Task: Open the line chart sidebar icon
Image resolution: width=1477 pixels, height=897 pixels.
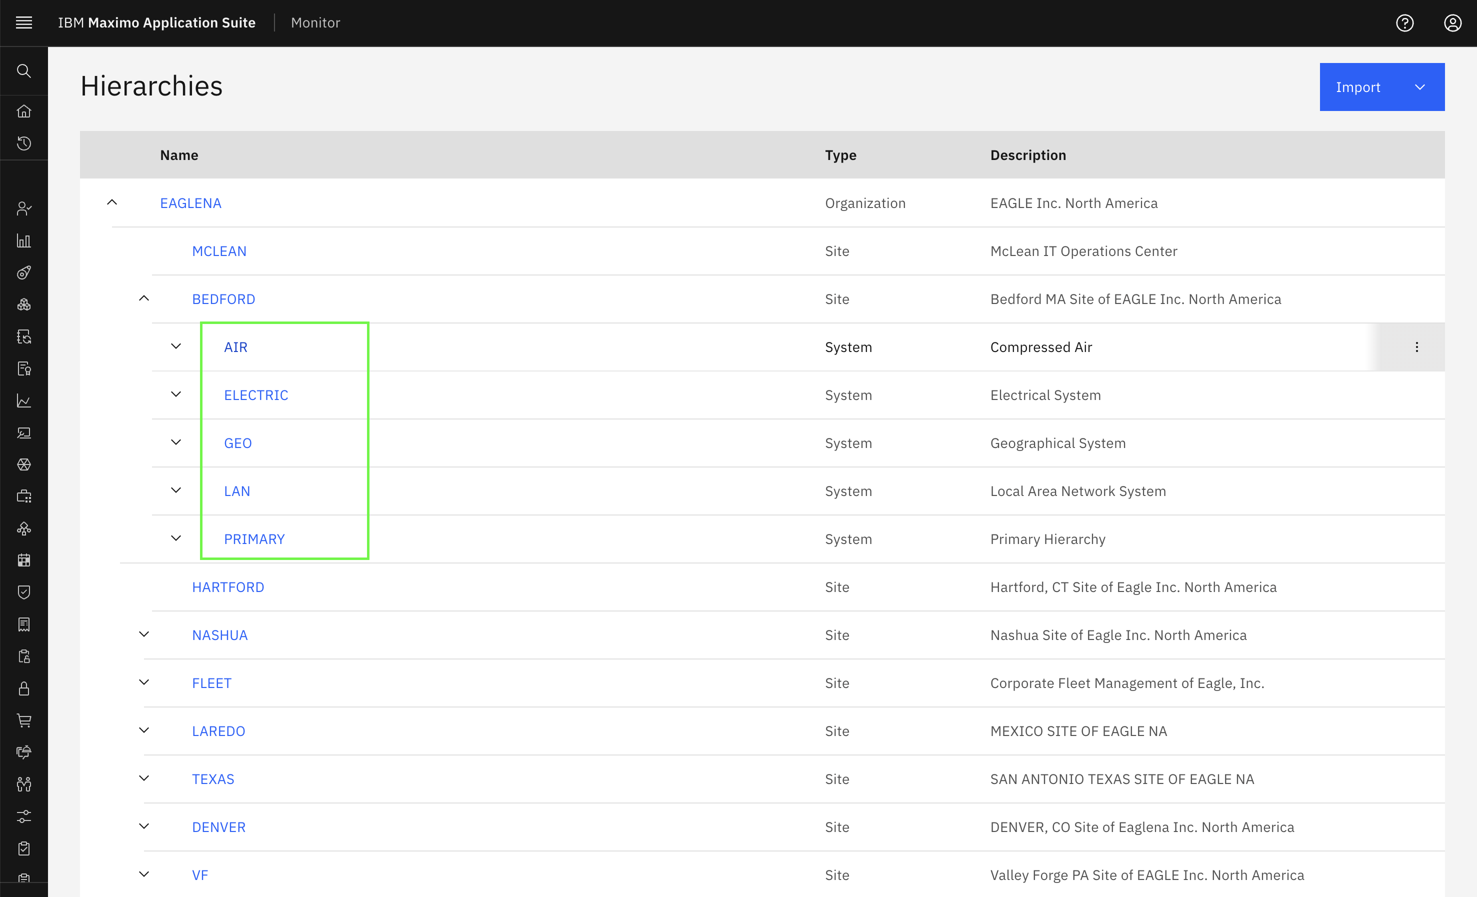Action: pos(24,400)
